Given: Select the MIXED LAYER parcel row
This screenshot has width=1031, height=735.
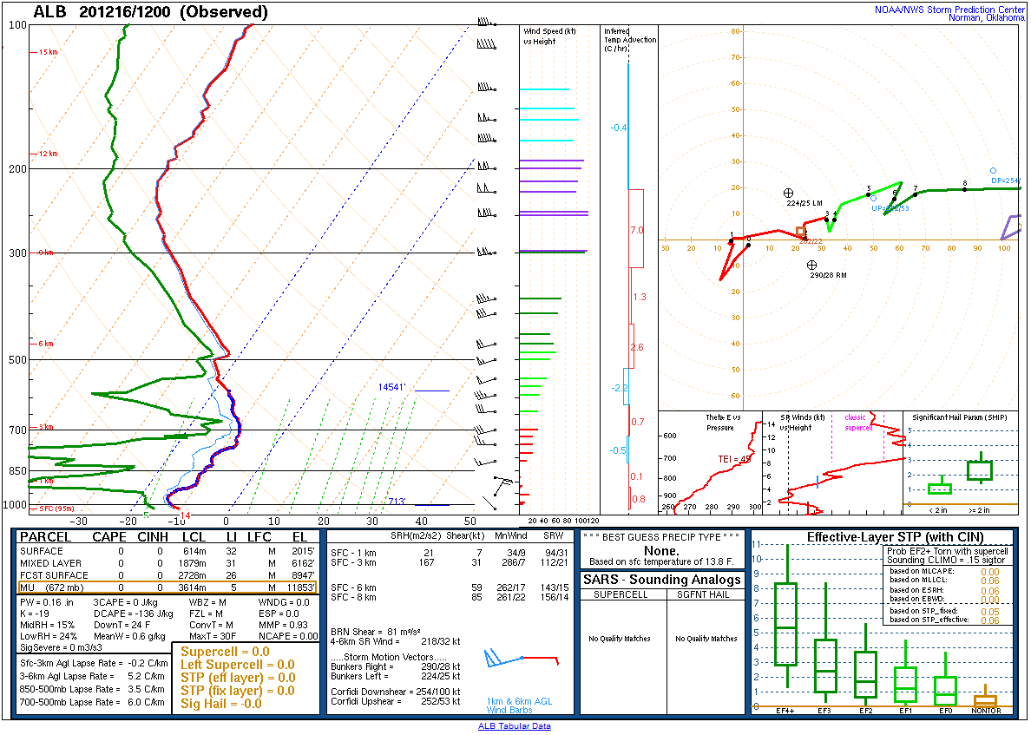Looking at the screenshot, I should point(167,563).
